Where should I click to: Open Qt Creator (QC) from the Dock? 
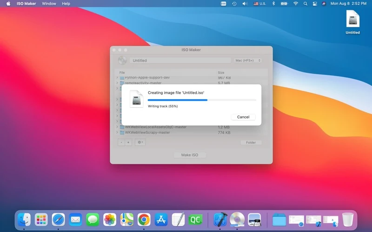[x=195, y=219]
